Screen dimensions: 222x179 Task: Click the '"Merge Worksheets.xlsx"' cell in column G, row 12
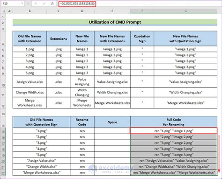coord(185,103)
